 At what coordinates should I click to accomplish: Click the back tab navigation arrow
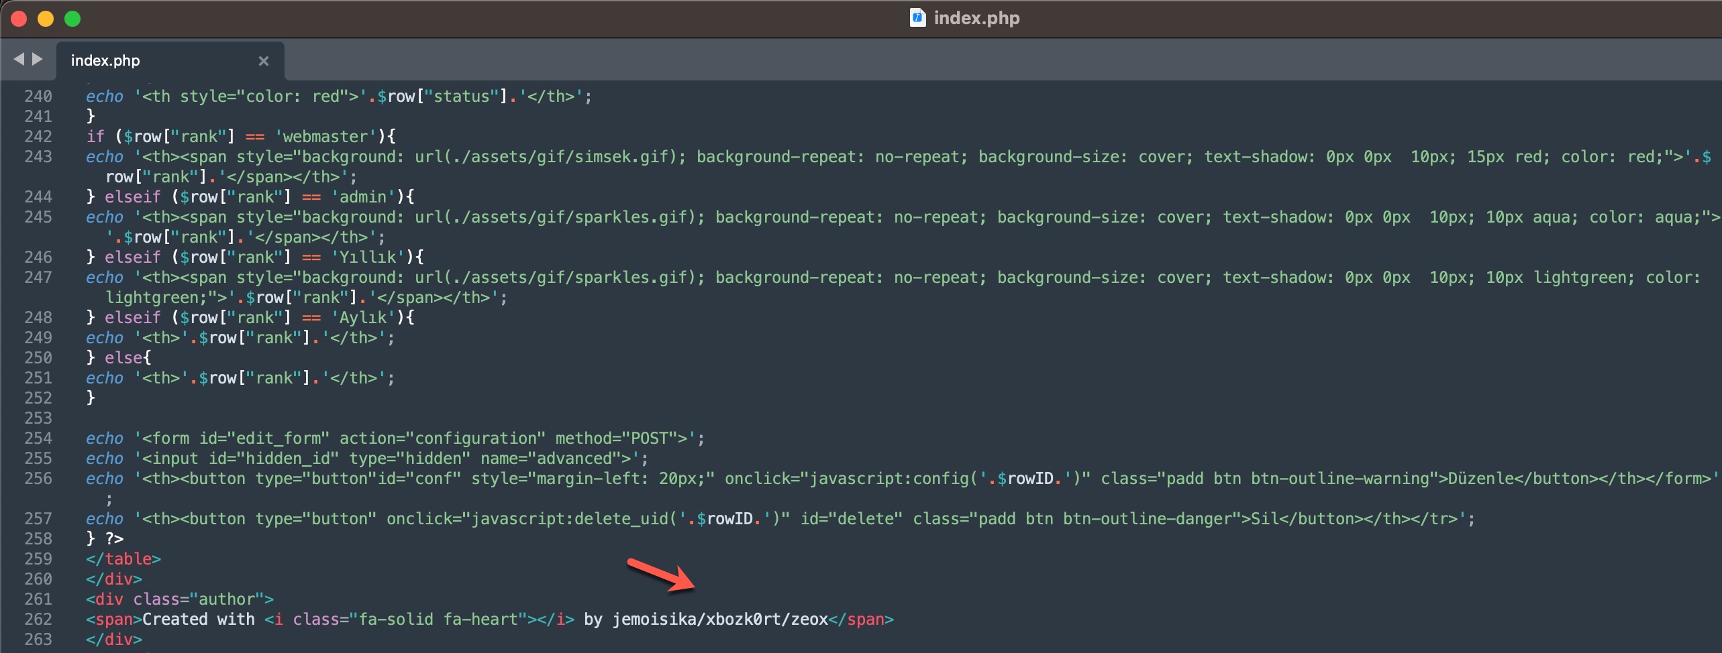(19, 59)
